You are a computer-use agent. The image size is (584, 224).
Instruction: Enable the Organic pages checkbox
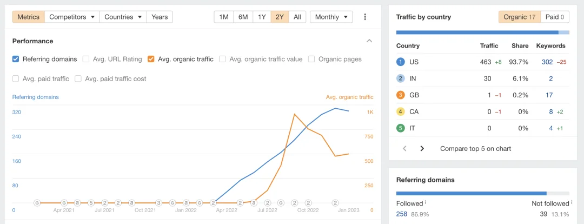312,59
